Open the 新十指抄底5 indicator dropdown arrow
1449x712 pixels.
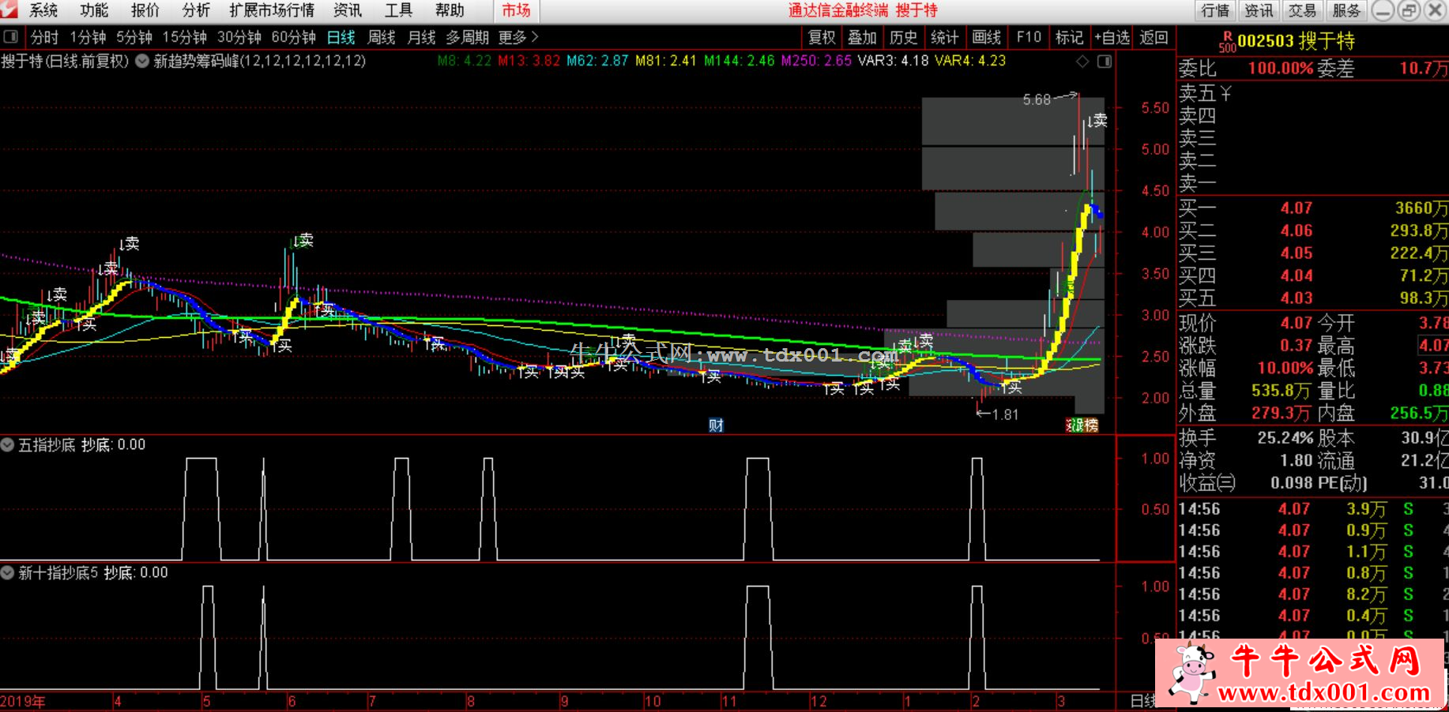(x=7, y=572)
